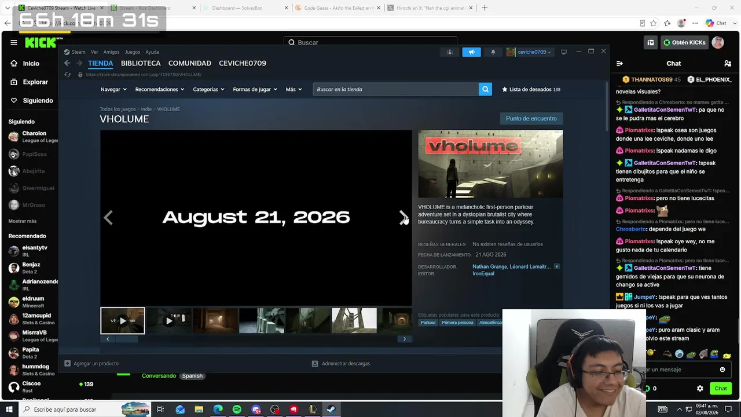Open the Amigos menu in Steam
This screenshot has width=741, height=417.
click(x=111, y=52)
